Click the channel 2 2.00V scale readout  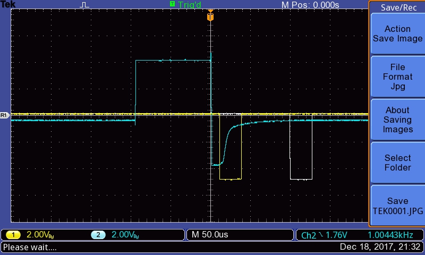(125, 235)
